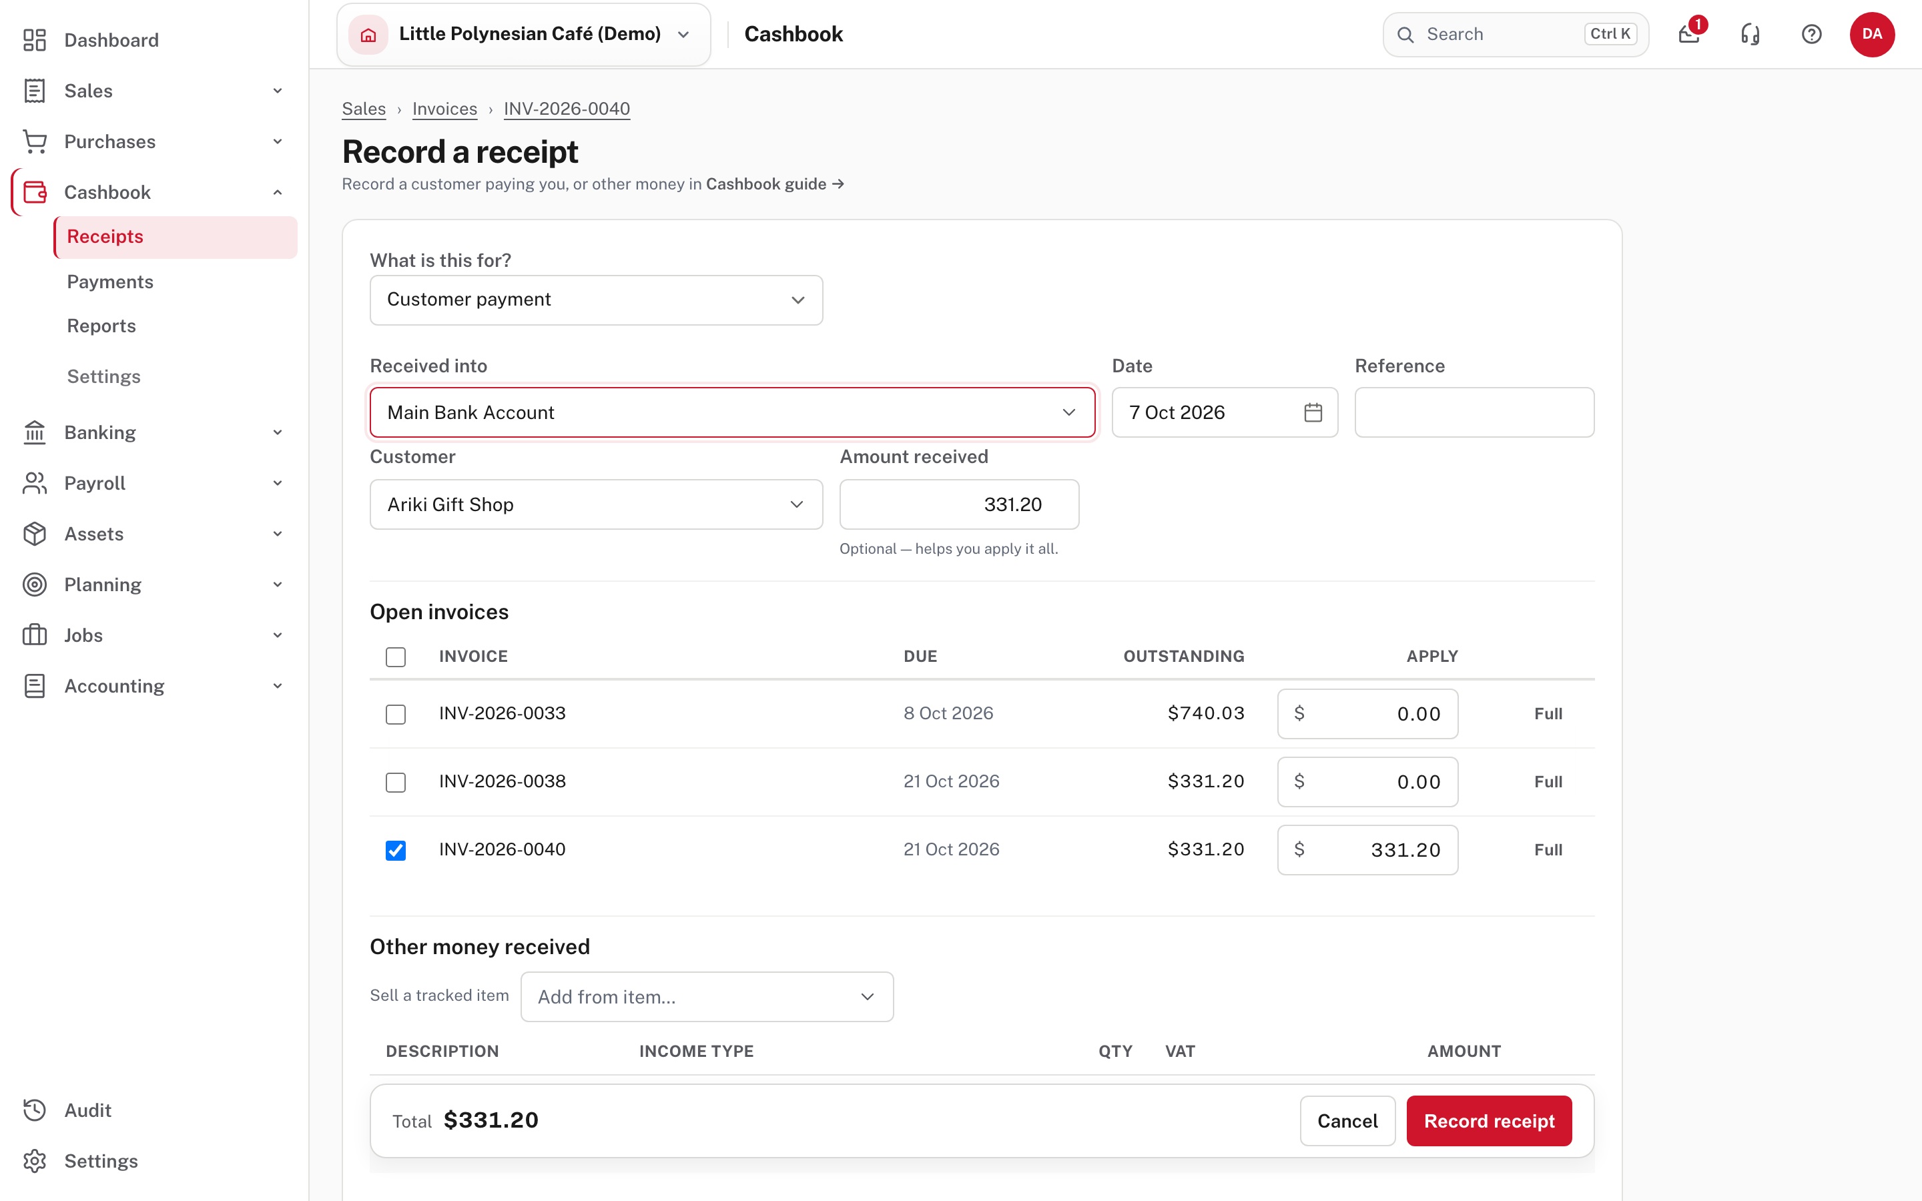Click the Accounting book icon

(34, 687)
